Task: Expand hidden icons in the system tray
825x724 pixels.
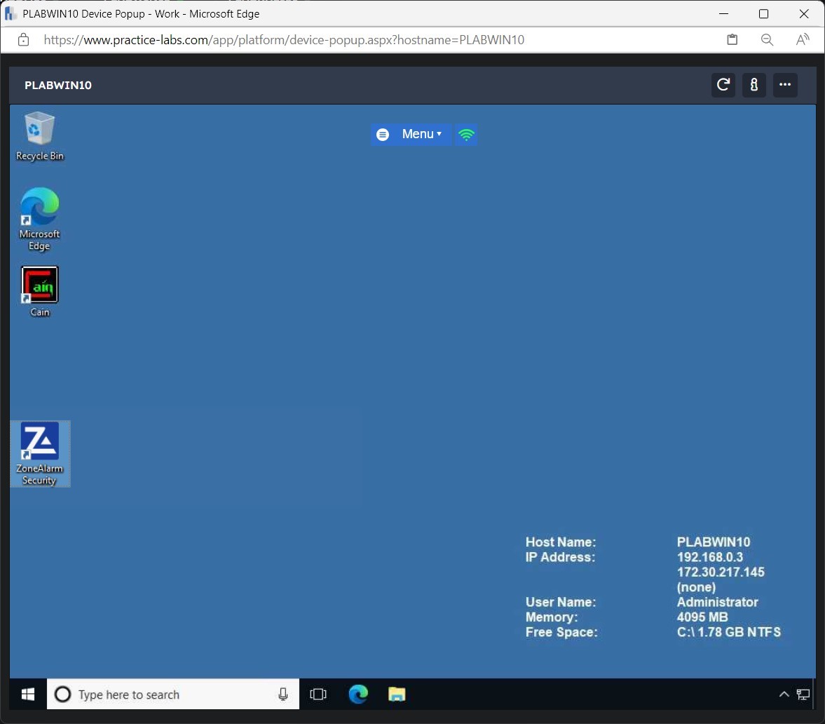Action: point(784,694)
